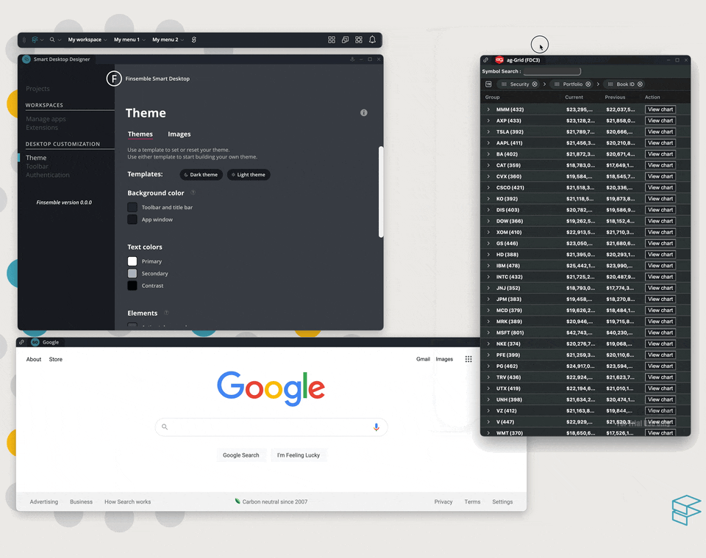Open the About link on Google
Viewport: 706px width, 558px height.
pyautogui.click(x=34, y=359)
